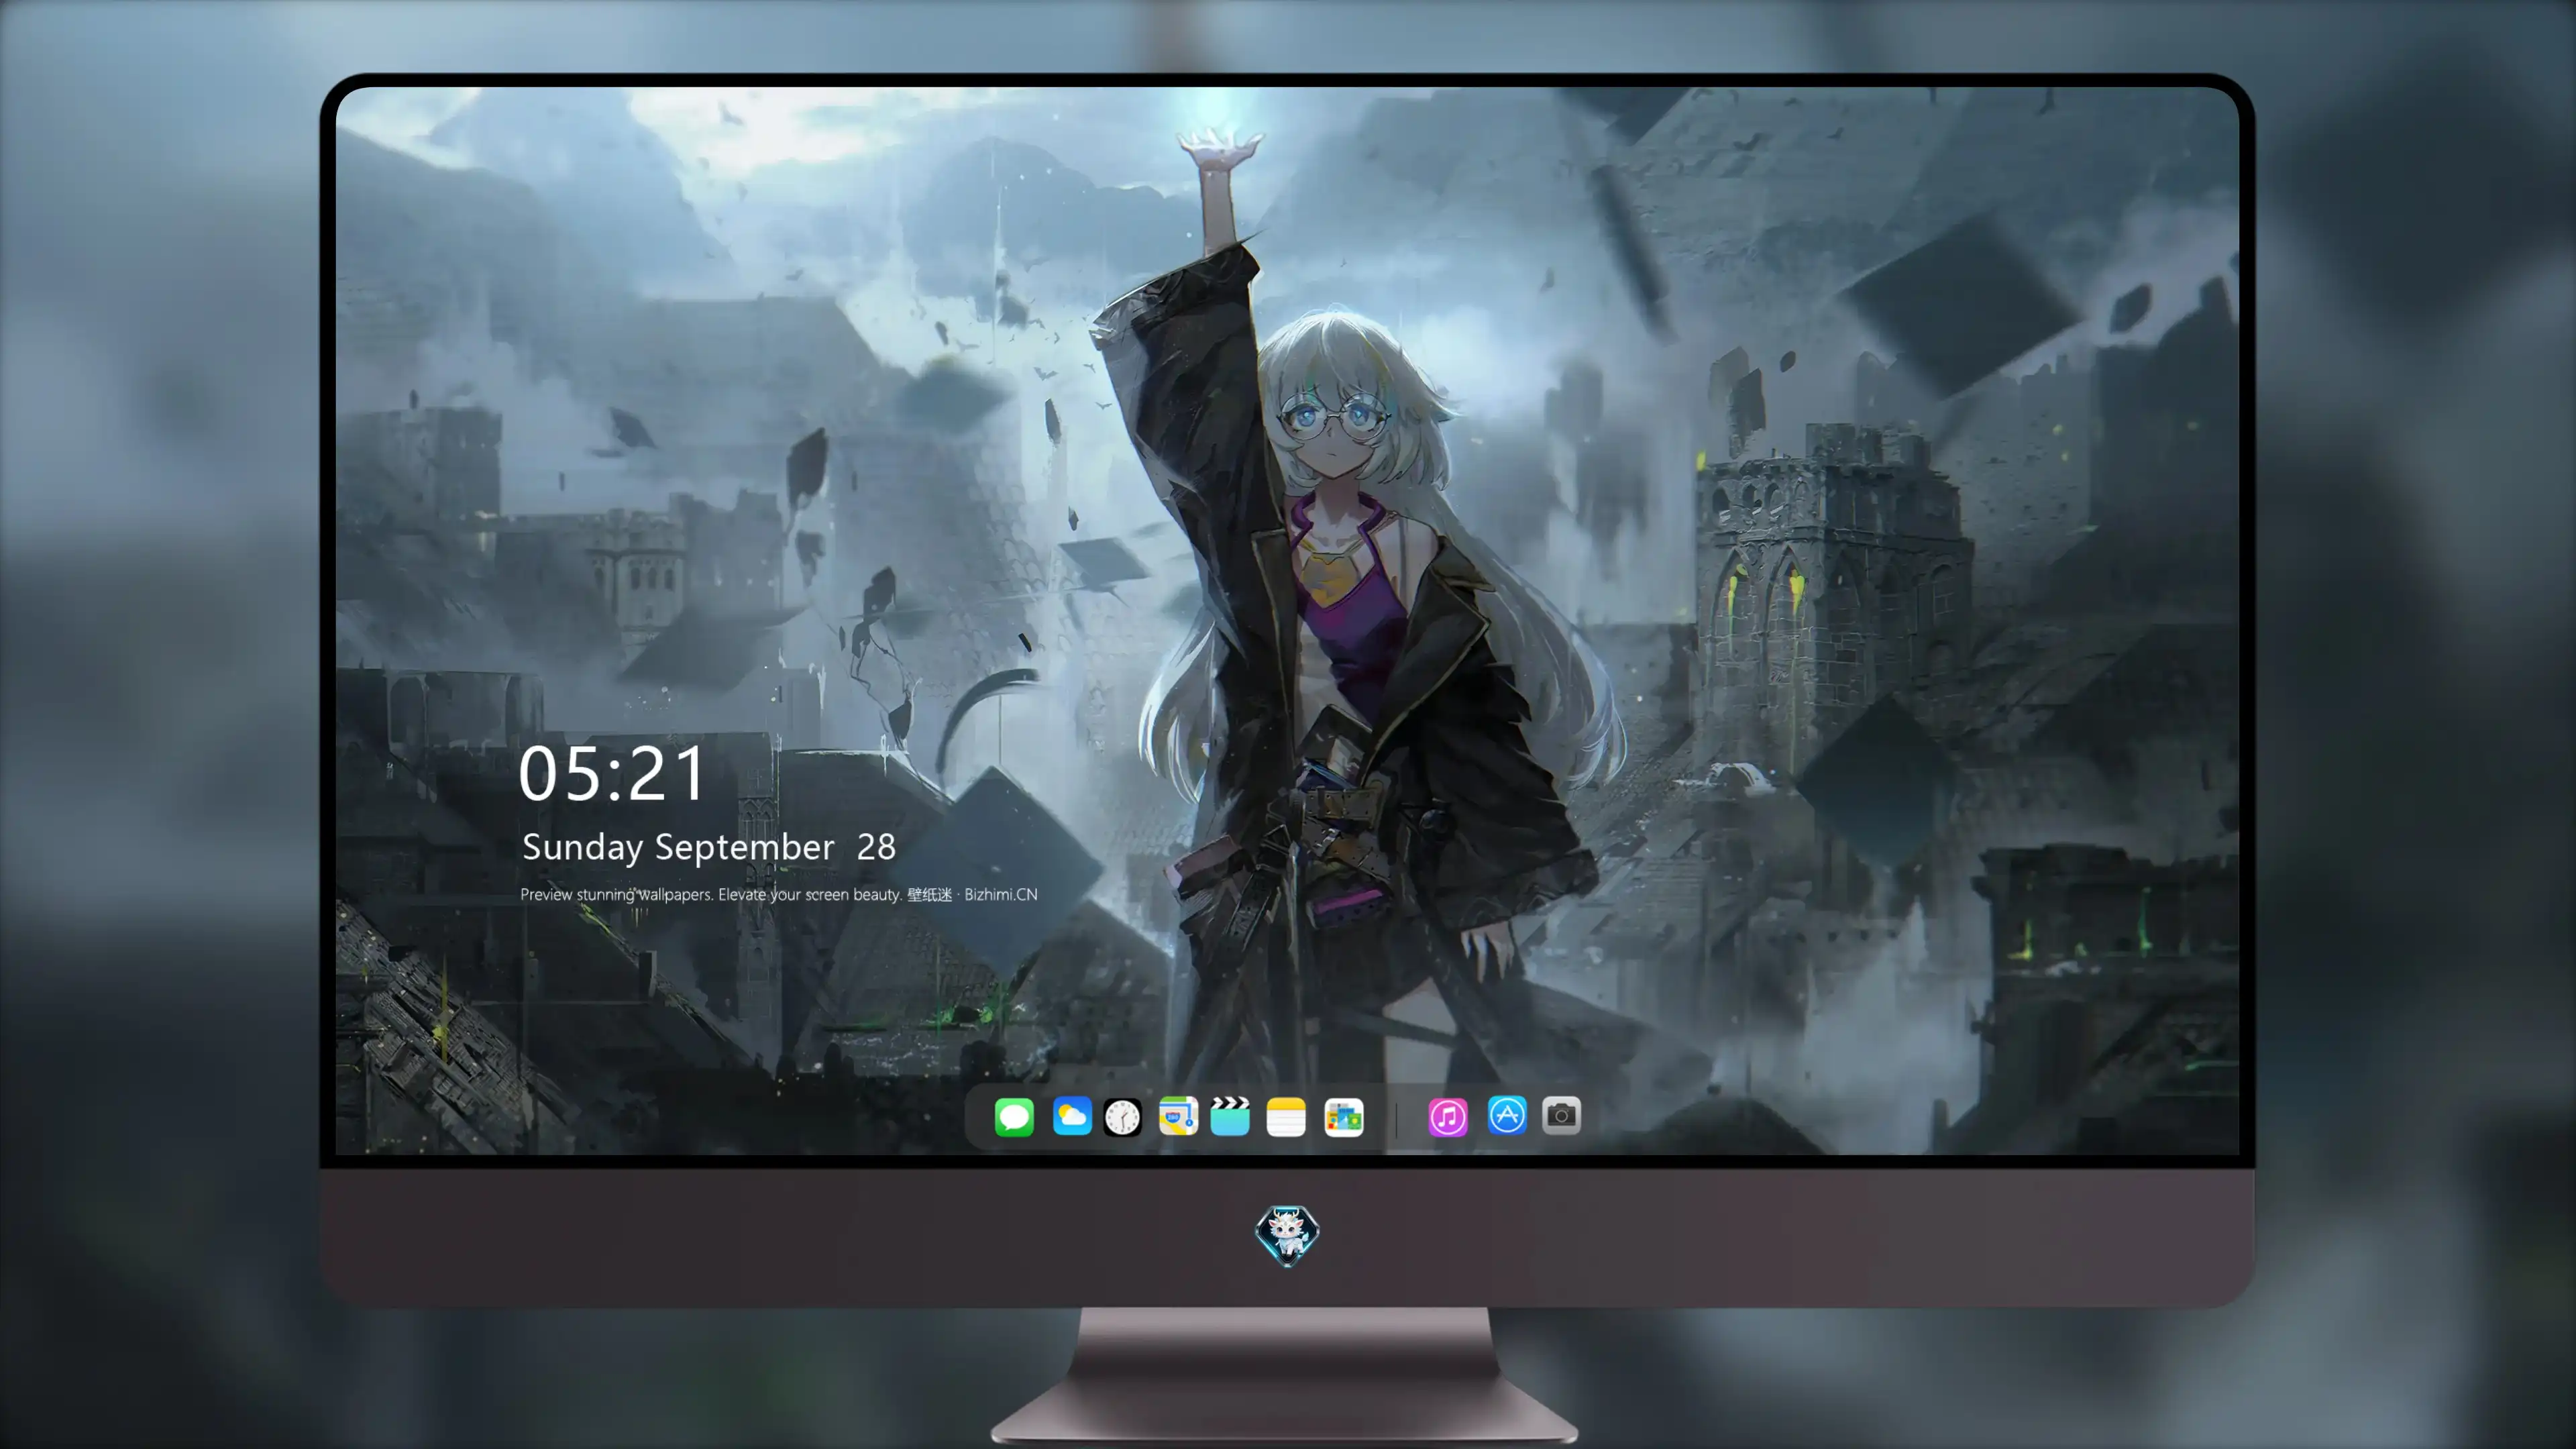Launch the iTunes Store music icon
Image resolution: width=2576 pixels, height=1449 pixels.
[x=1448, y=1116]
